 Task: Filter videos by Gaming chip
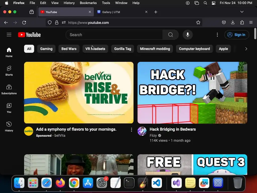point(46,49)
